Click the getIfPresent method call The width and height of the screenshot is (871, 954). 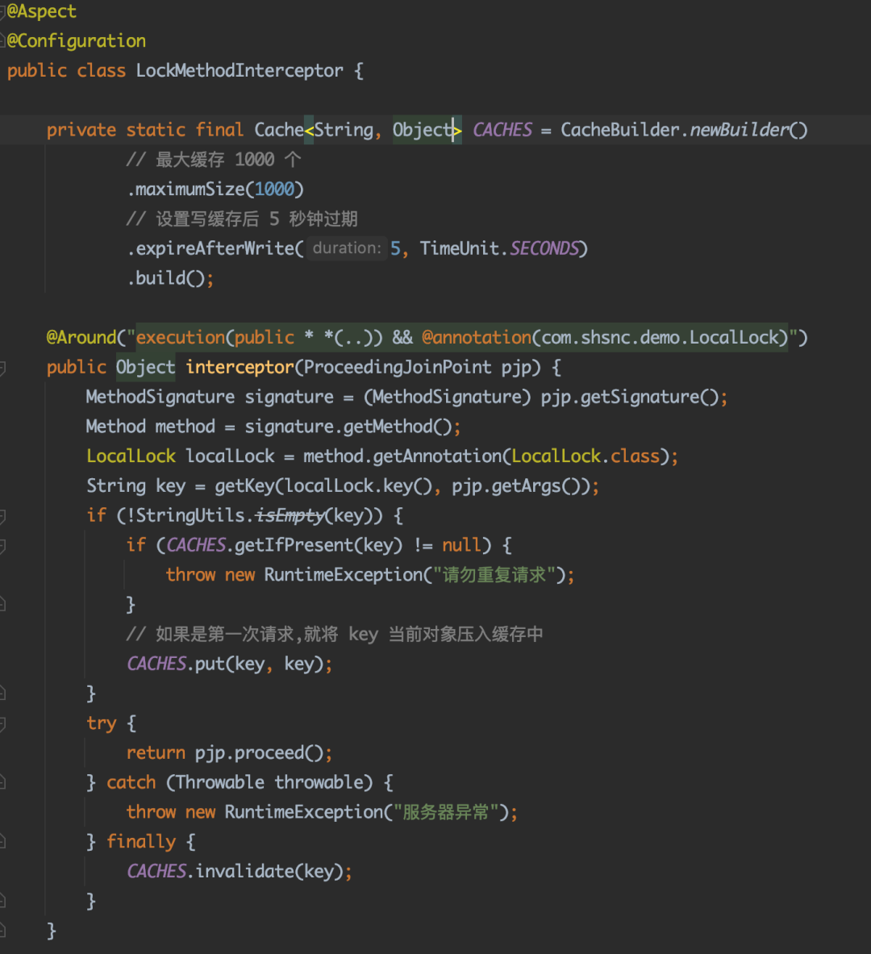[294, 544]
